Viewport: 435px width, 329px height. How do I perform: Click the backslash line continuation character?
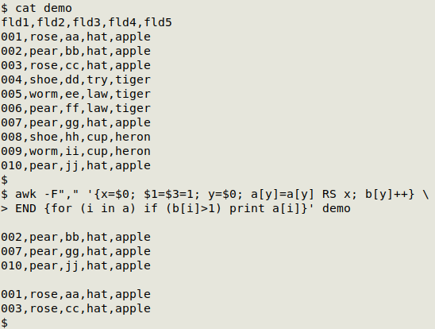425,194
